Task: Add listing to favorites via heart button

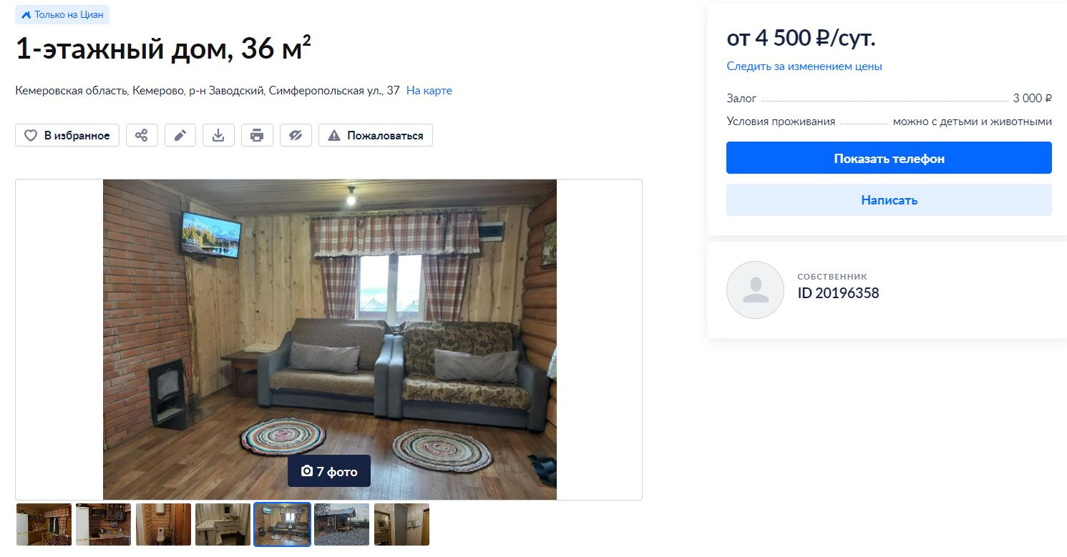Action: tap(67, 135)
